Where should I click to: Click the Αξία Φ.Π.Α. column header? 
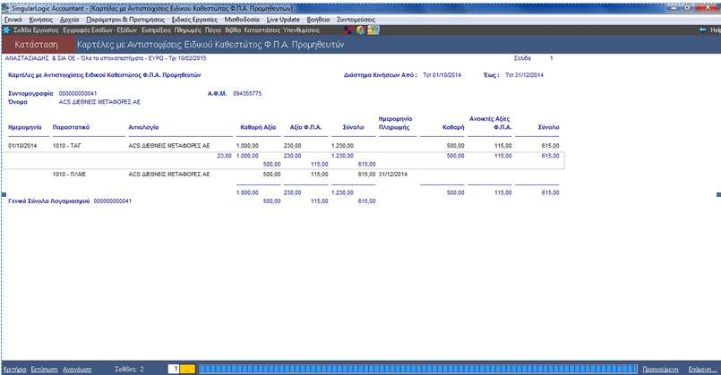click(x=305, y=127)
